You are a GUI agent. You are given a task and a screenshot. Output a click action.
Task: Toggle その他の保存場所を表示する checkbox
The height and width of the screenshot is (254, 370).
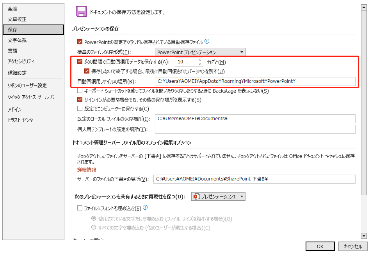80,100
